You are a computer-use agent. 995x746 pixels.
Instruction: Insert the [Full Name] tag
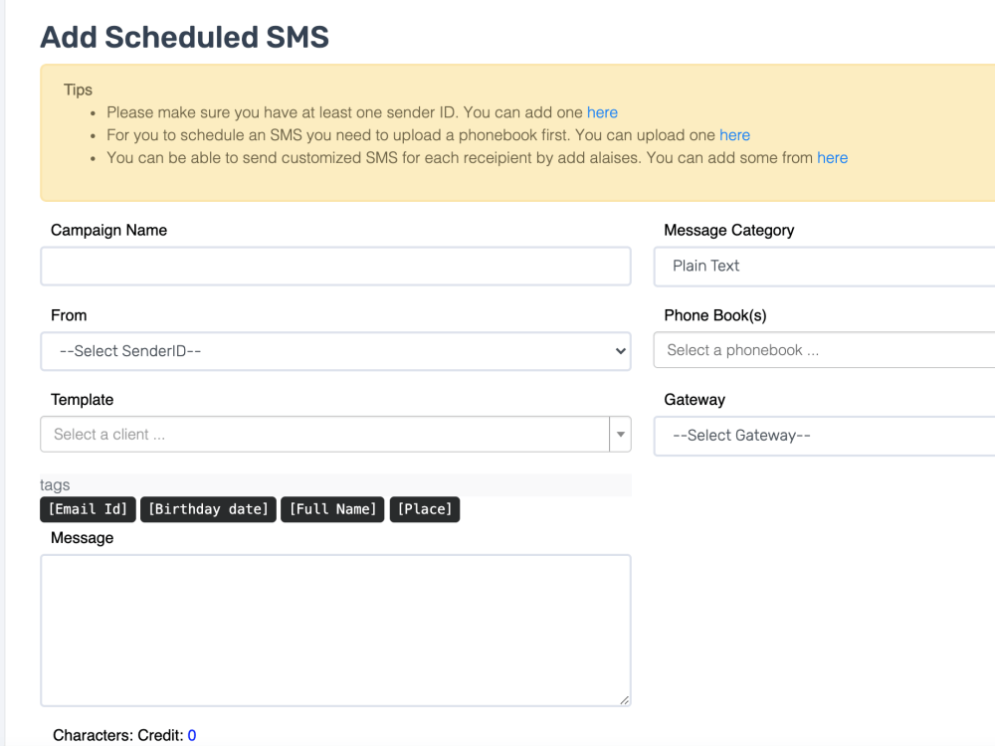click(x=332, y=509)
